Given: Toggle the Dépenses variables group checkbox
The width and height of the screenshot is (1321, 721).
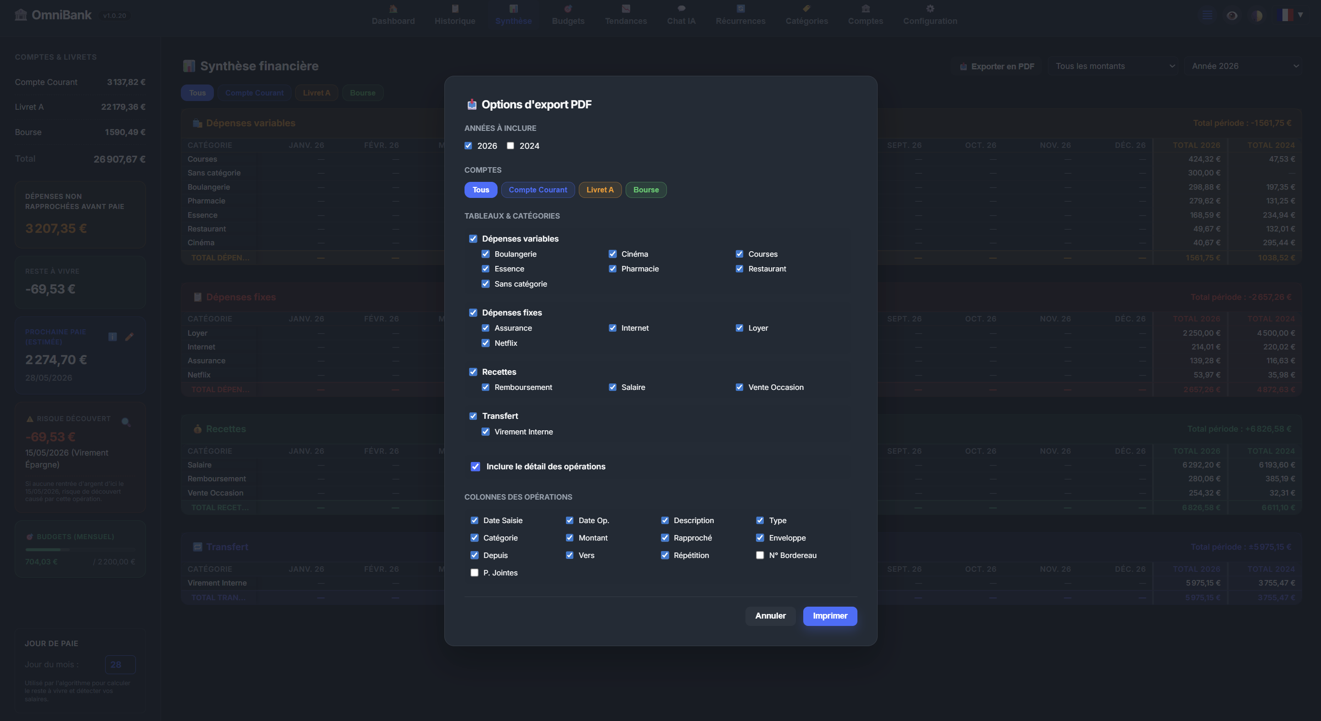Looking at the screenshot, I should [x=473, y=239].
